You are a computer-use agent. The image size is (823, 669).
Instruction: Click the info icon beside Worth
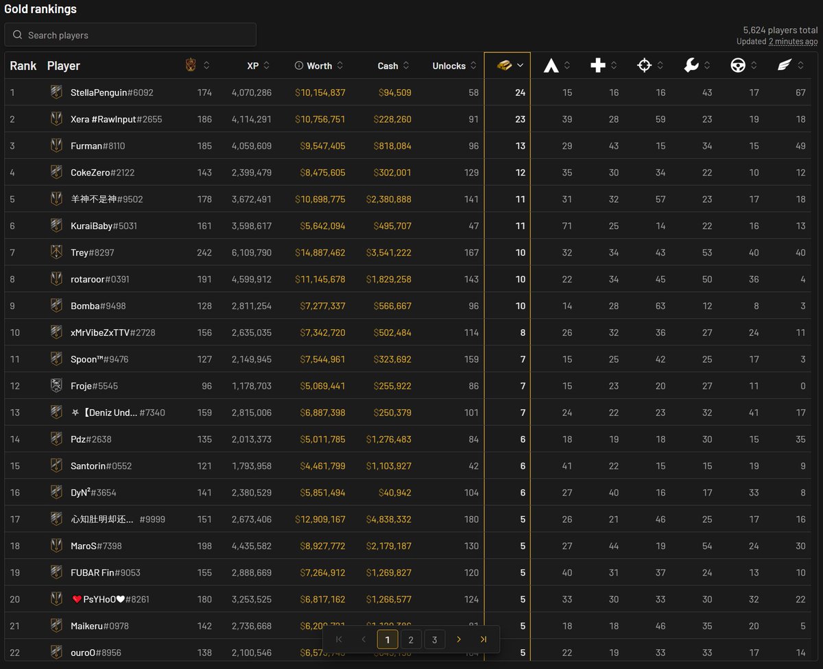[298, 66]
